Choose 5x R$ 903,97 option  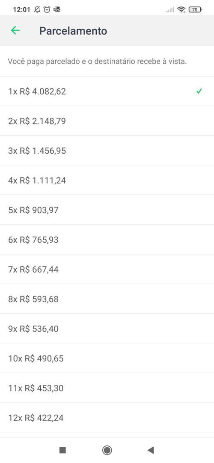pyautogui.click(x=107, y=210)
